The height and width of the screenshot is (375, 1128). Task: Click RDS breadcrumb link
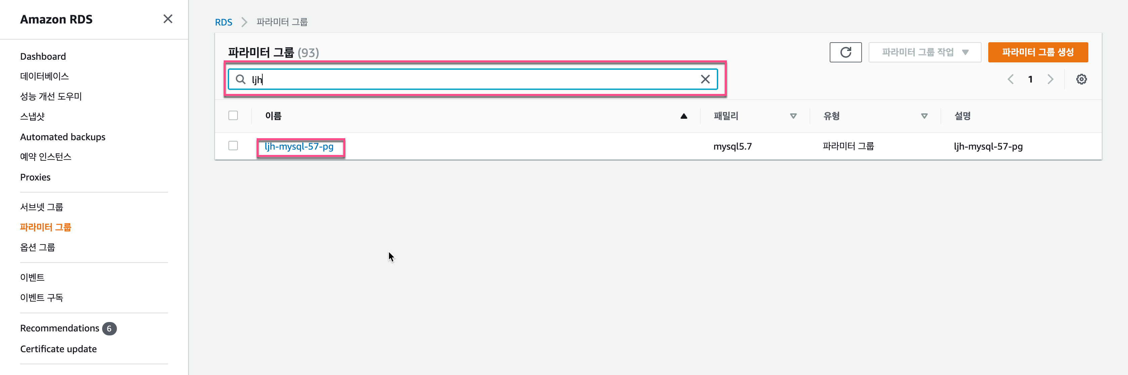point(223,22)
